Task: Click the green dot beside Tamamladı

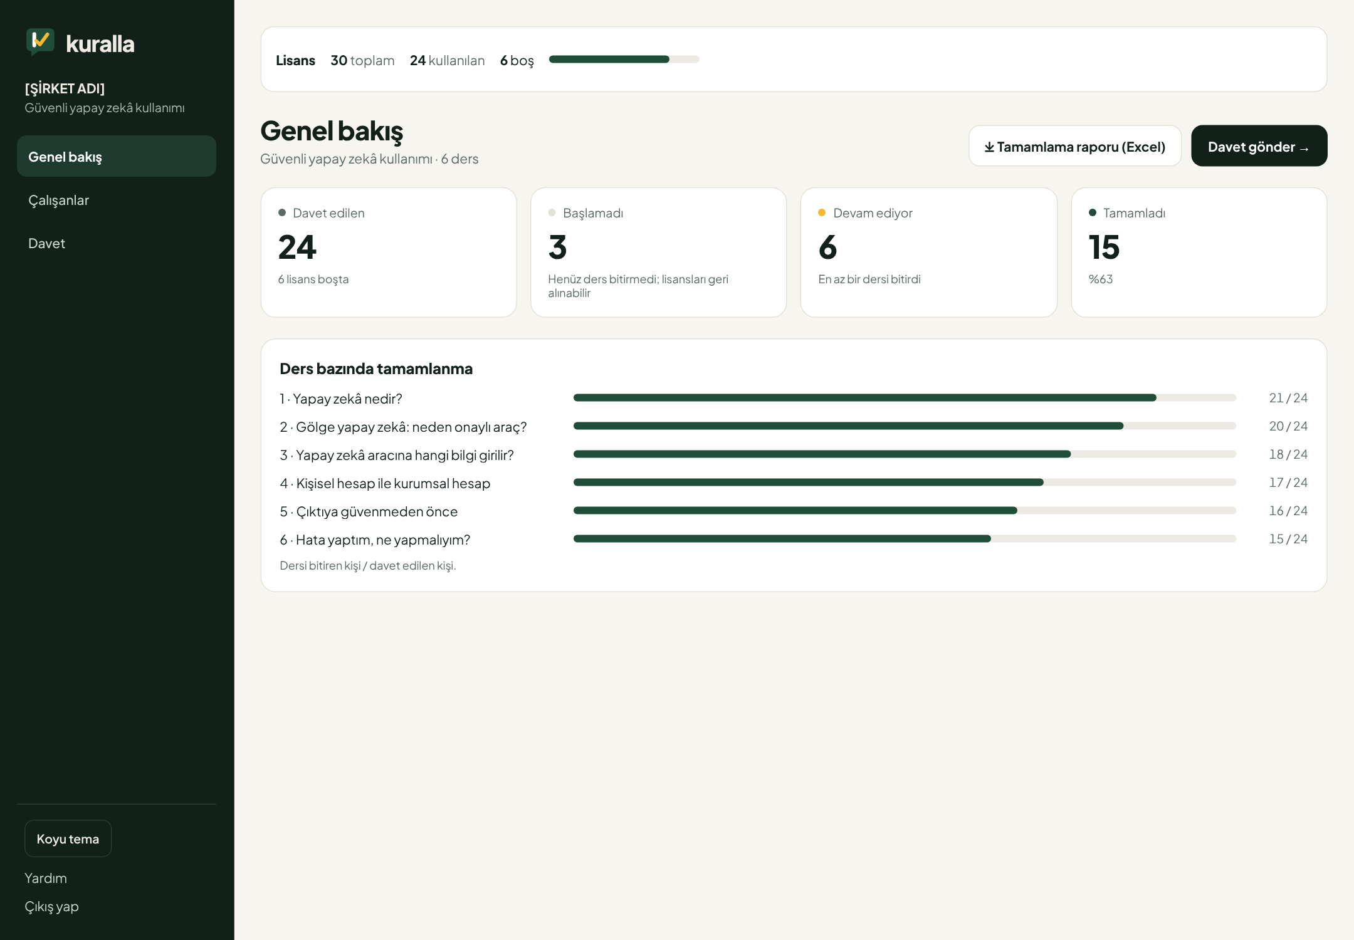Action: [x=1093, y=212]
